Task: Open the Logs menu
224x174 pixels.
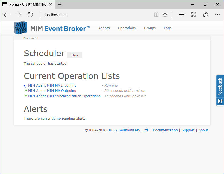Action: pos(167,28)
